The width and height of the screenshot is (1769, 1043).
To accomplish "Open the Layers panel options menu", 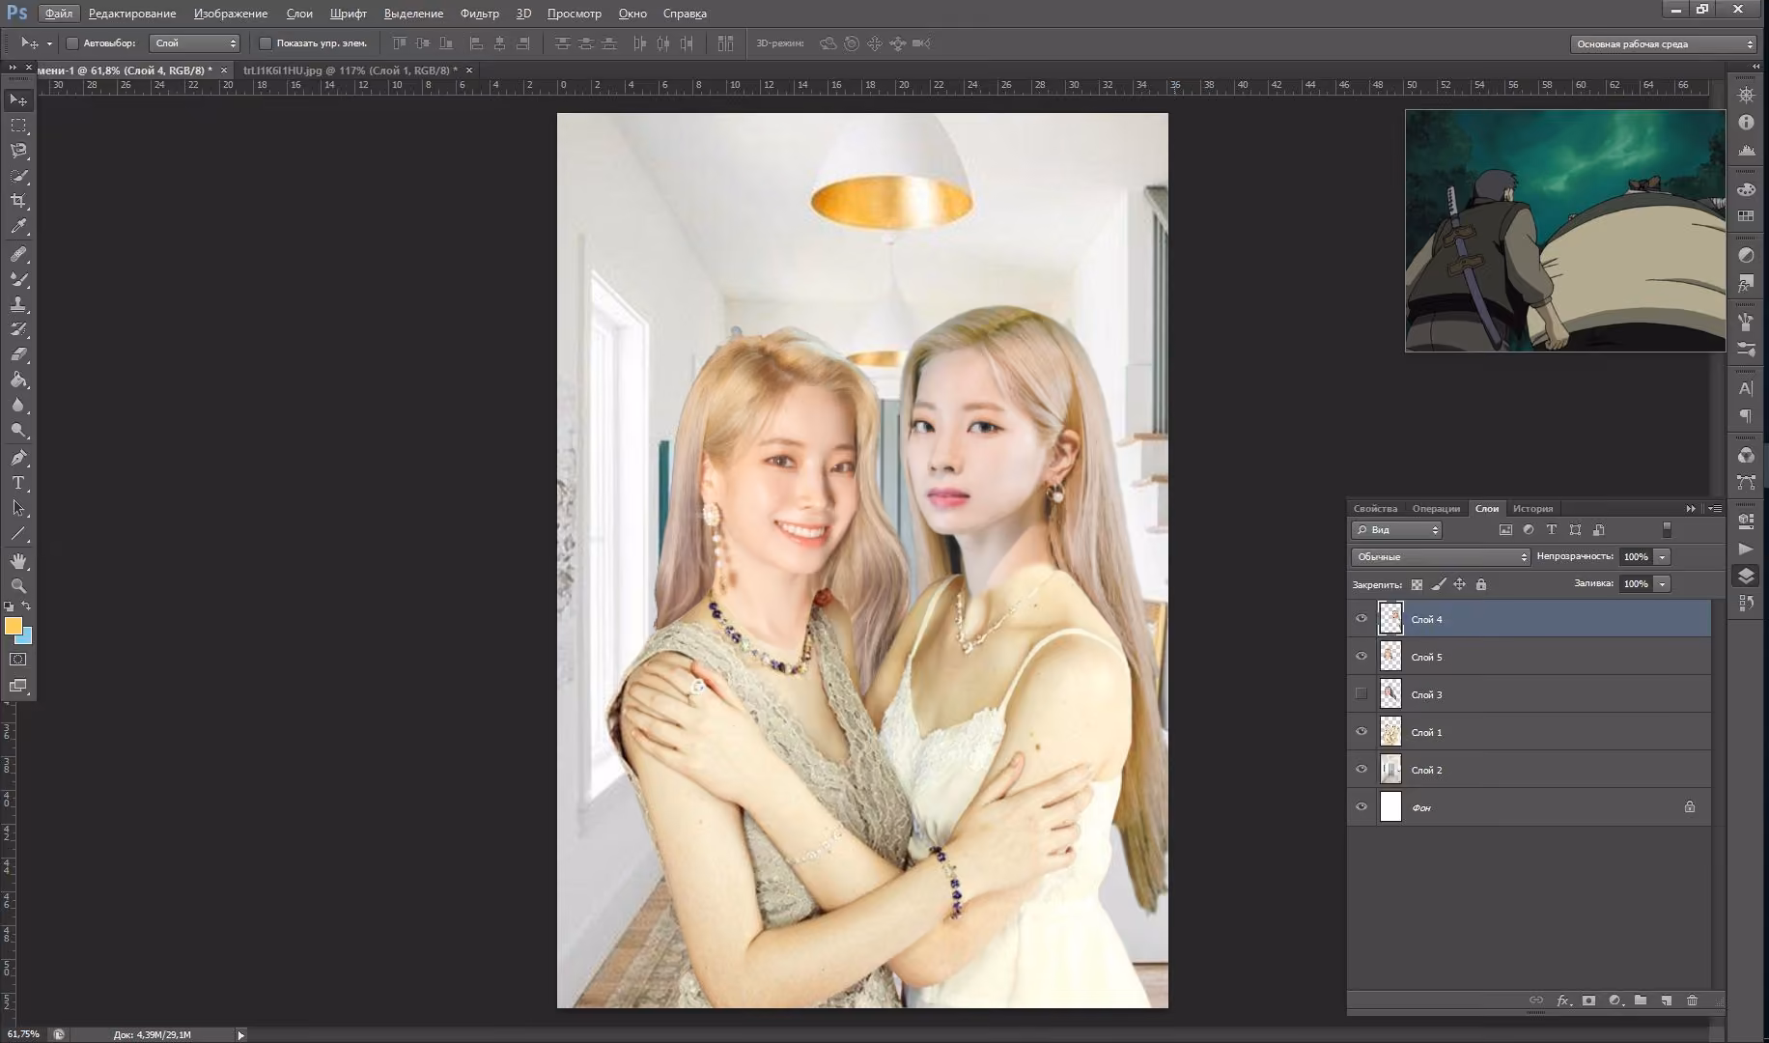I will (1715, 509).
